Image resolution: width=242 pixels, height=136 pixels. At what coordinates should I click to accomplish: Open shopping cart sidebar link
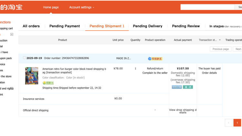pos(6,28)
